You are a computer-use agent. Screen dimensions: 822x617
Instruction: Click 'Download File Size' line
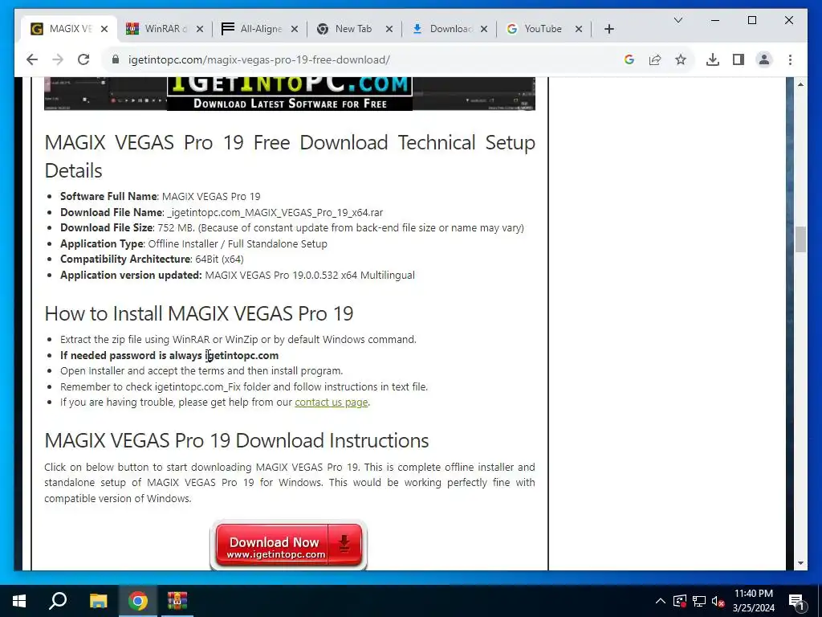292,228
